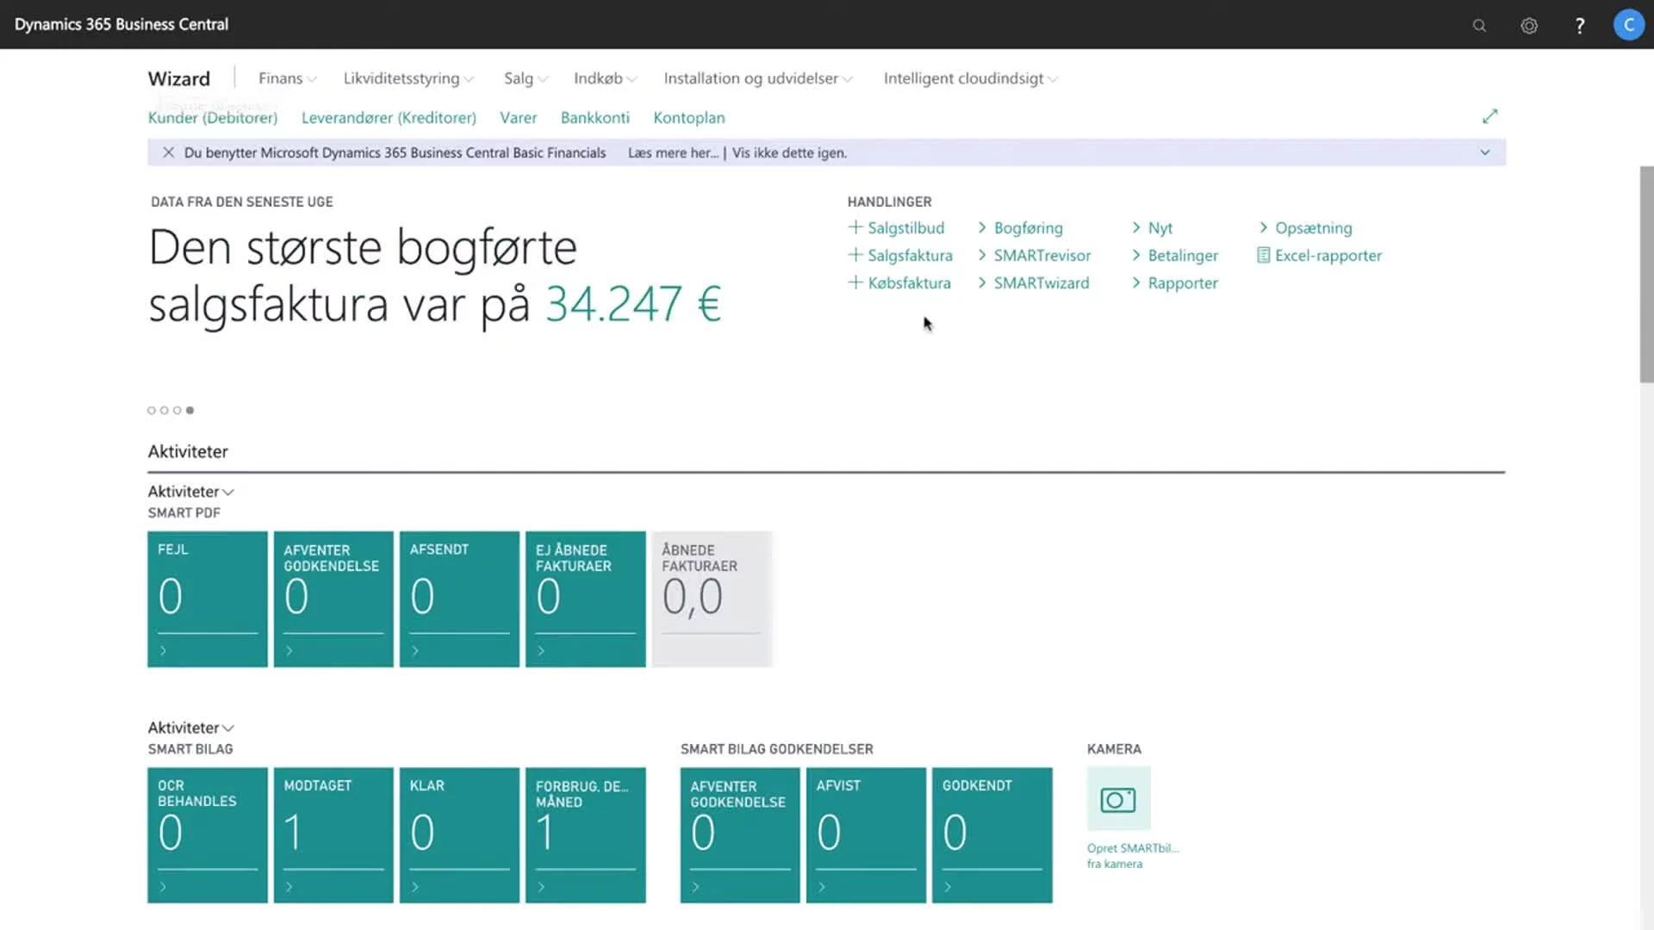Open the Varer list link
Viewport: 1654px width, 930px height.
(519, 117)
